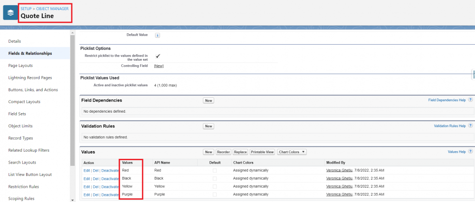The height and width of the screenshot is (202, 475).
Task: Toggle Default checkbox for Yellow value
Action: (x=215, y=186)
